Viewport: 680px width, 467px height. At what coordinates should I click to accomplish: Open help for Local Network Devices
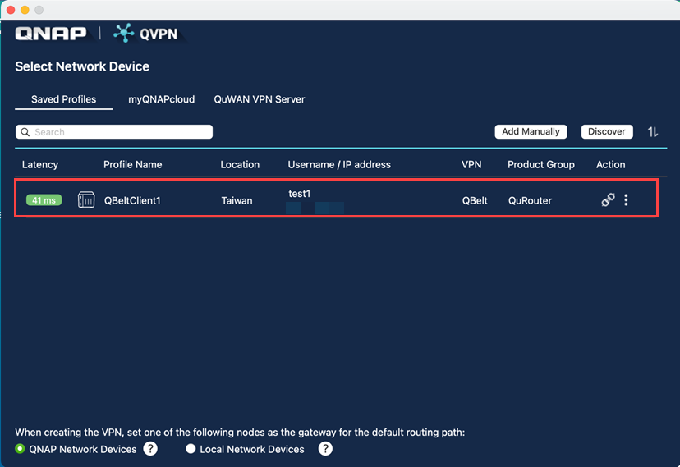pyautogui.click(x=325, y=448)
